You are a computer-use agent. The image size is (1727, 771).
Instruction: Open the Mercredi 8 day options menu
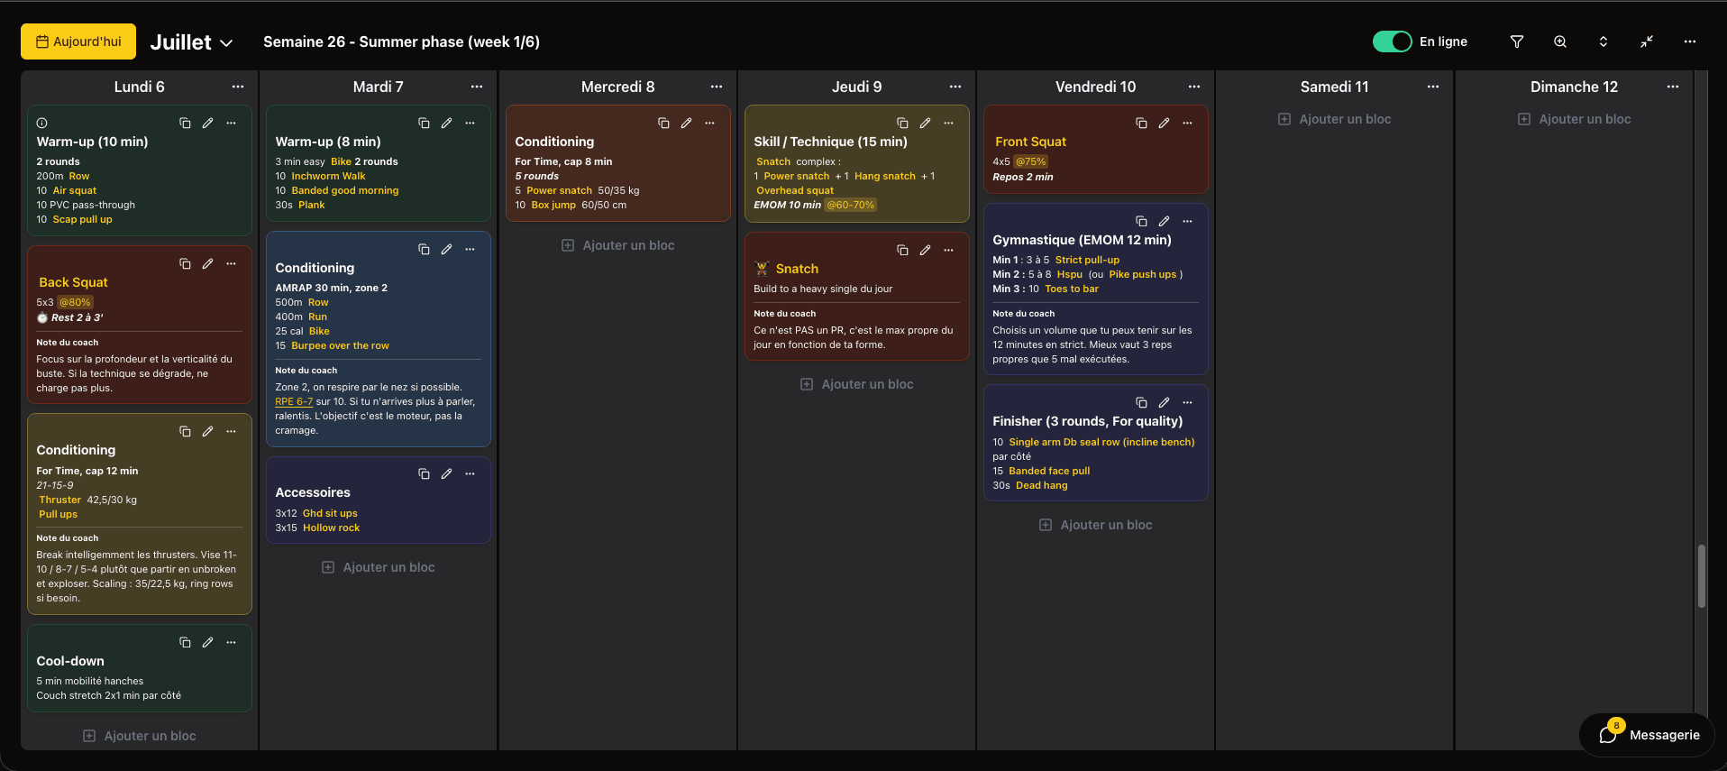pos(717,87)
